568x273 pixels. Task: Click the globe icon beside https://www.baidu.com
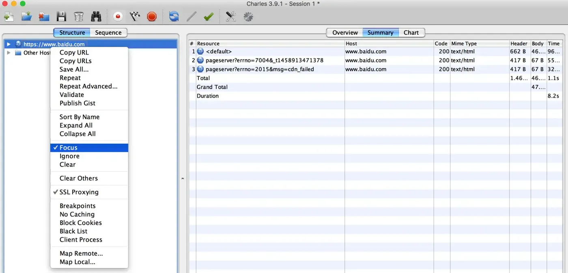pos(18,44)
